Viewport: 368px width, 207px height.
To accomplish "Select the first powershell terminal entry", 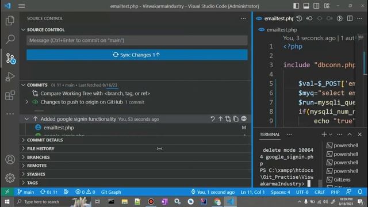I will tap(342, 145).
